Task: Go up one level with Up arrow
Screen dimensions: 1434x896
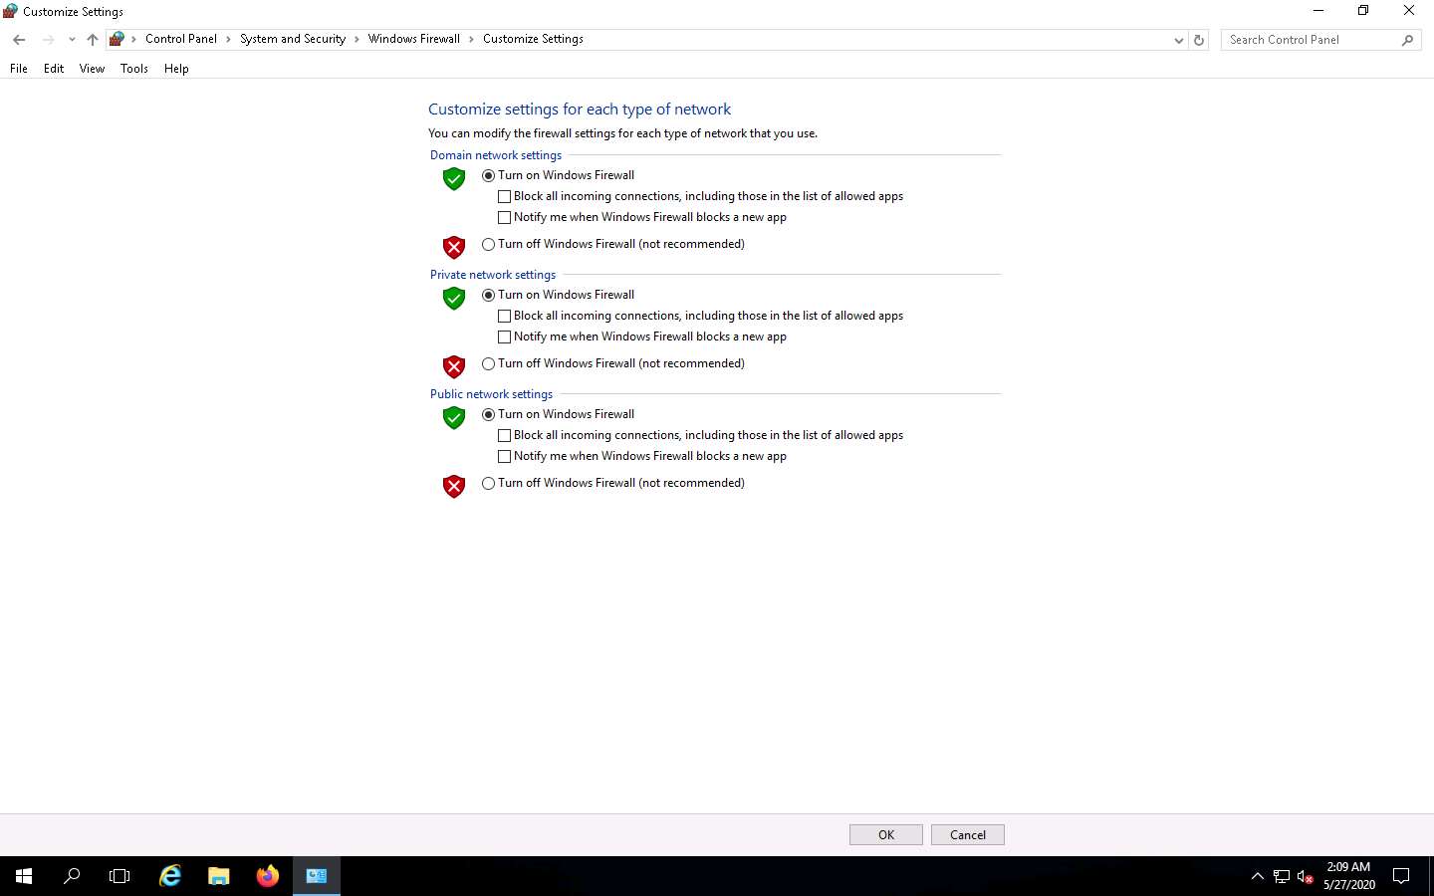Action: [92, 40]
